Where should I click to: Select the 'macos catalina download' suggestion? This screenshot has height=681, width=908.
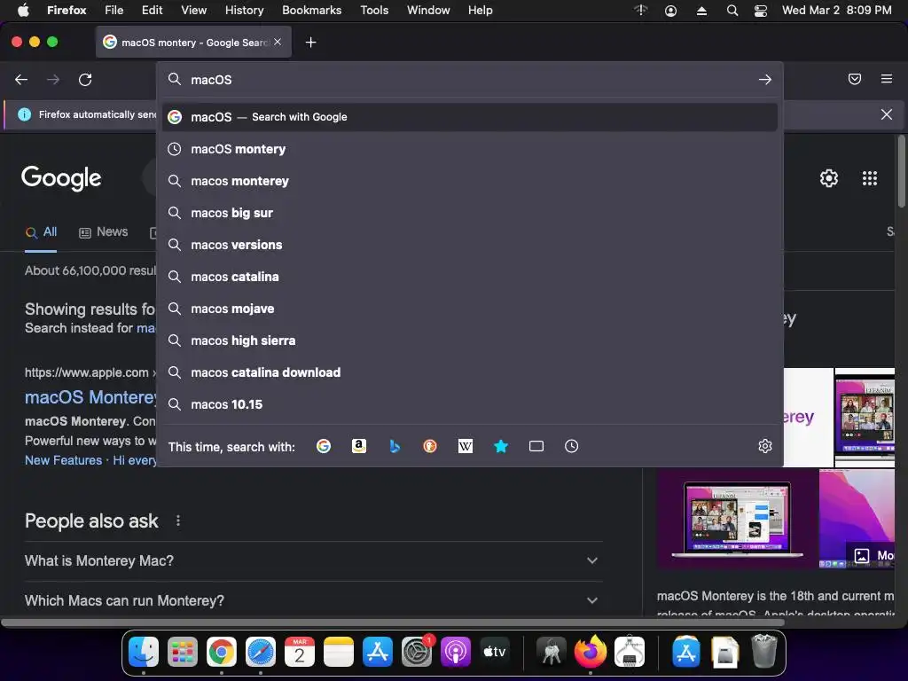coord(470,372)
